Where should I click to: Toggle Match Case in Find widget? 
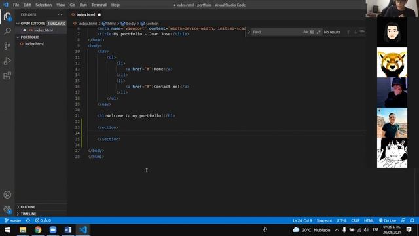coord(306,32)
